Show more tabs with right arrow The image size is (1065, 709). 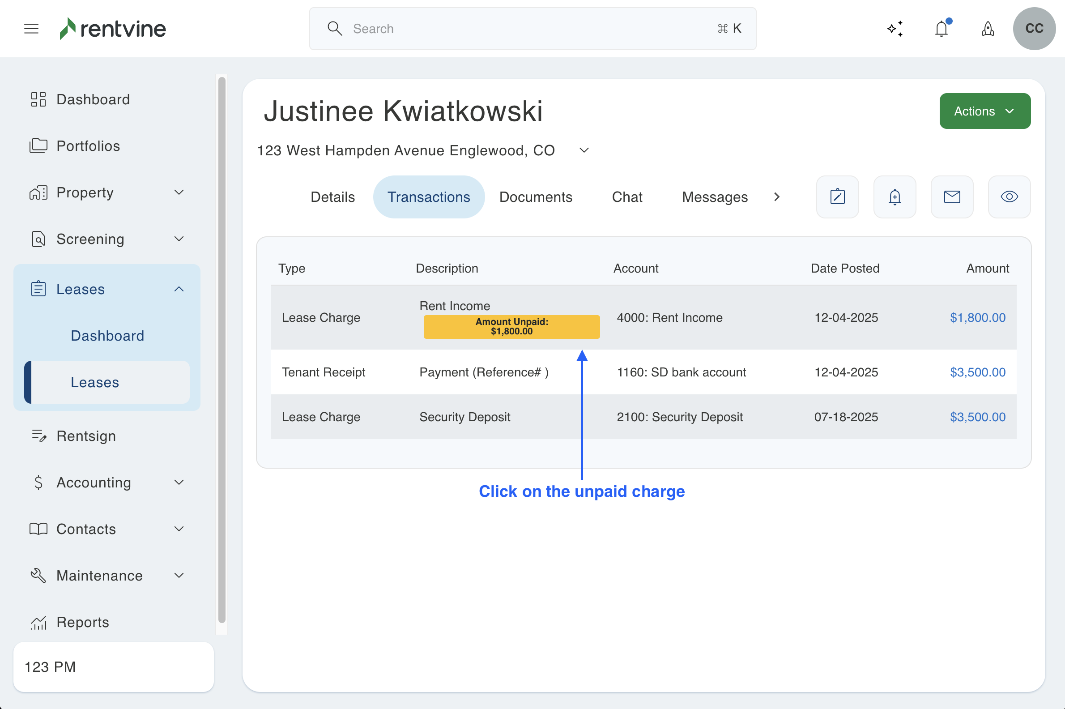pos(777,196)
